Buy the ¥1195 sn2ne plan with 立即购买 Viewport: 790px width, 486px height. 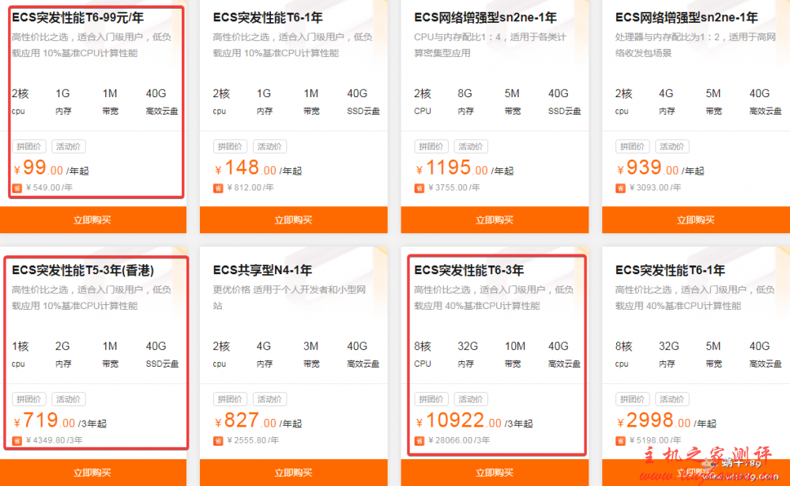coord(495,220)
